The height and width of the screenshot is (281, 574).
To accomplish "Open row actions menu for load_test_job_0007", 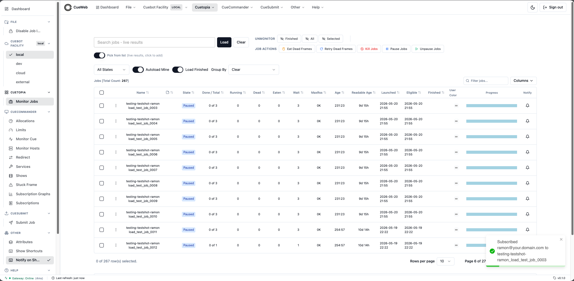I will pos(116,168).
